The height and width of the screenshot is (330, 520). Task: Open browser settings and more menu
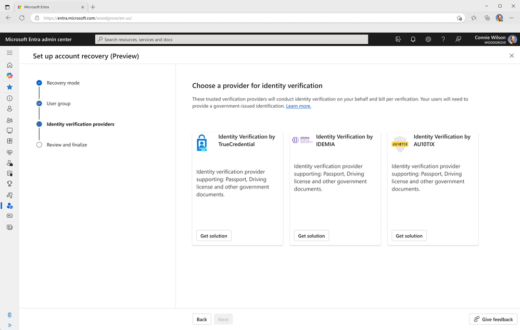[x=511, y=18]
